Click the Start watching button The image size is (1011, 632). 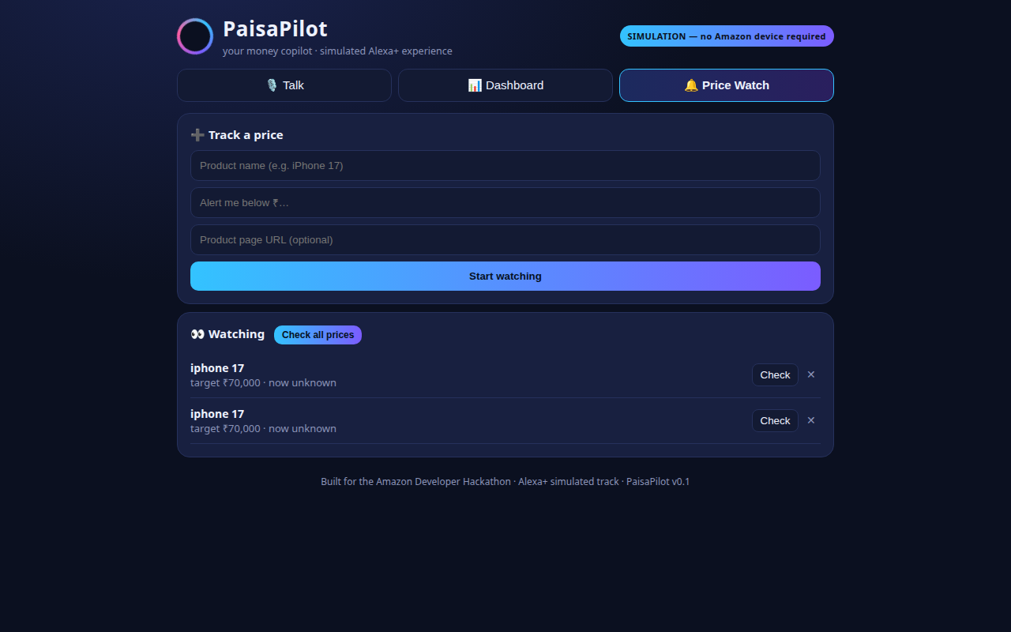click(505, 276)
